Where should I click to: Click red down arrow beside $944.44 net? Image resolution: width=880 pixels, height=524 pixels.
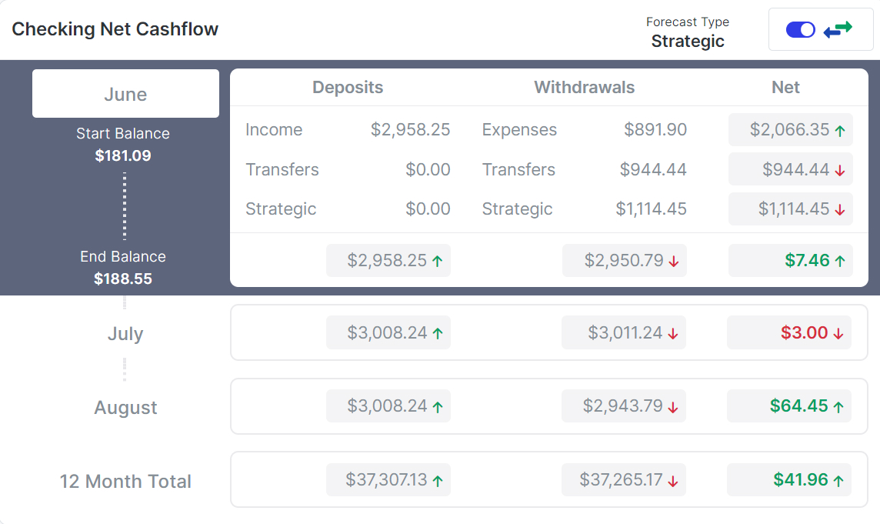point(840,171)
